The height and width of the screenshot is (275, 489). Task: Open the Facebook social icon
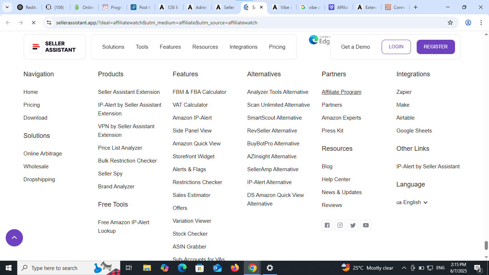(327, 225)
